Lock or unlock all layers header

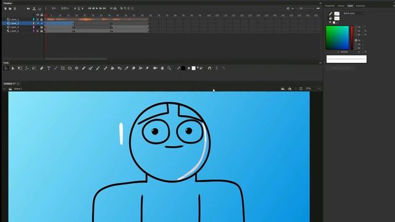click(x=41, y=15)
